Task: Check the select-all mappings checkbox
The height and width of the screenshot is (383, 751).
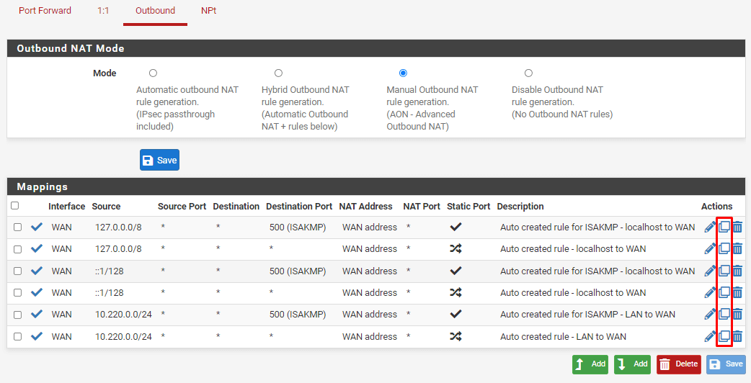Action: coord(15,206)
